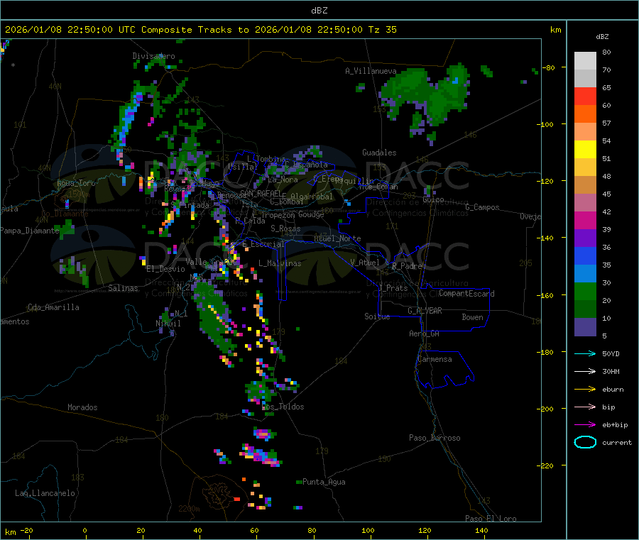This screenshot has height=540, width=639.
Task: Click the C_Campos map label
Action: (482, 207)
